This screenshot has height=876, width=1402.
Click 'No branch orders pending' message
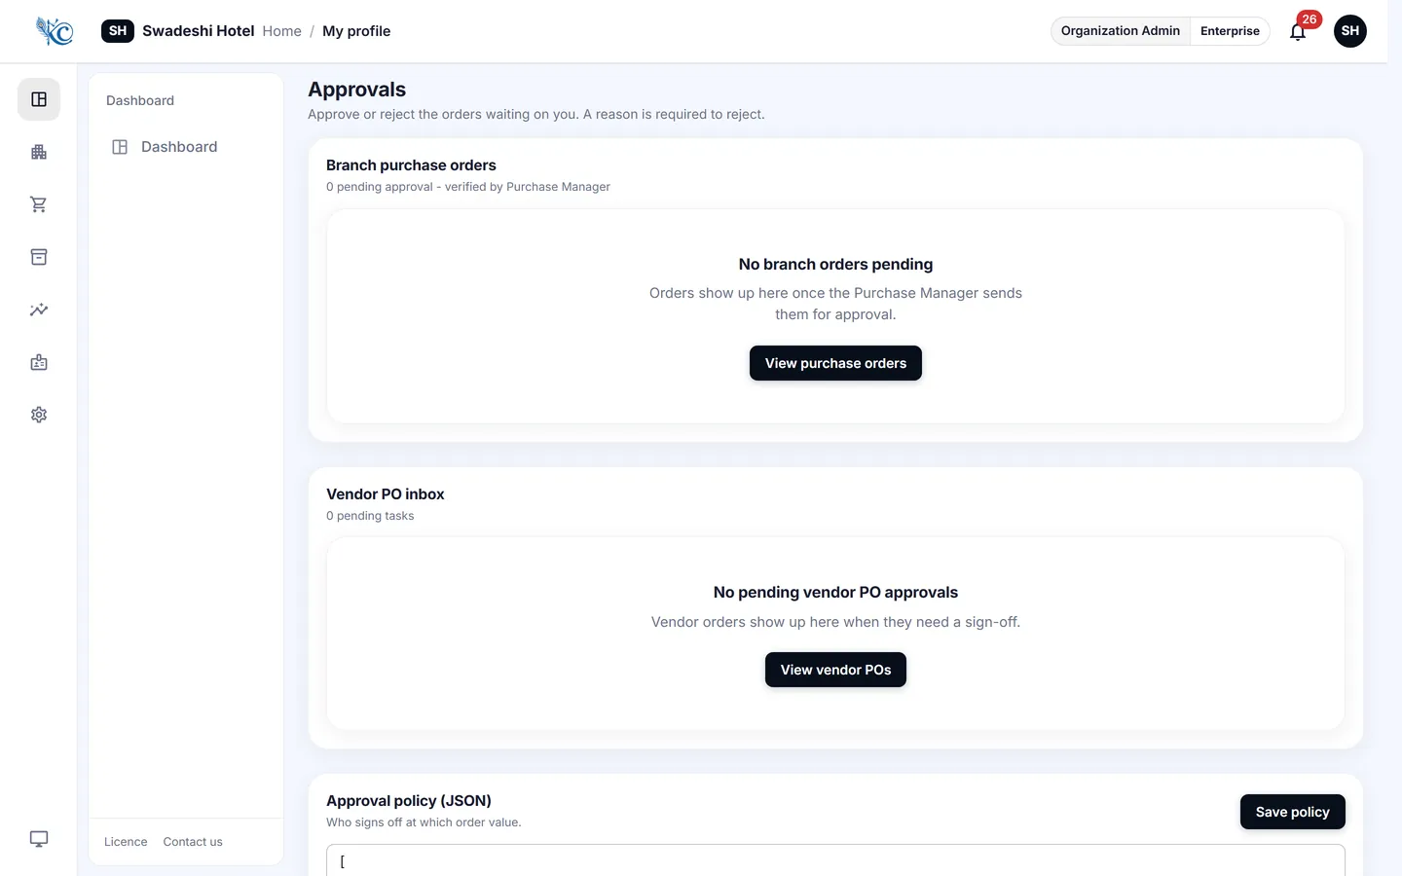[x=835, y=265]
